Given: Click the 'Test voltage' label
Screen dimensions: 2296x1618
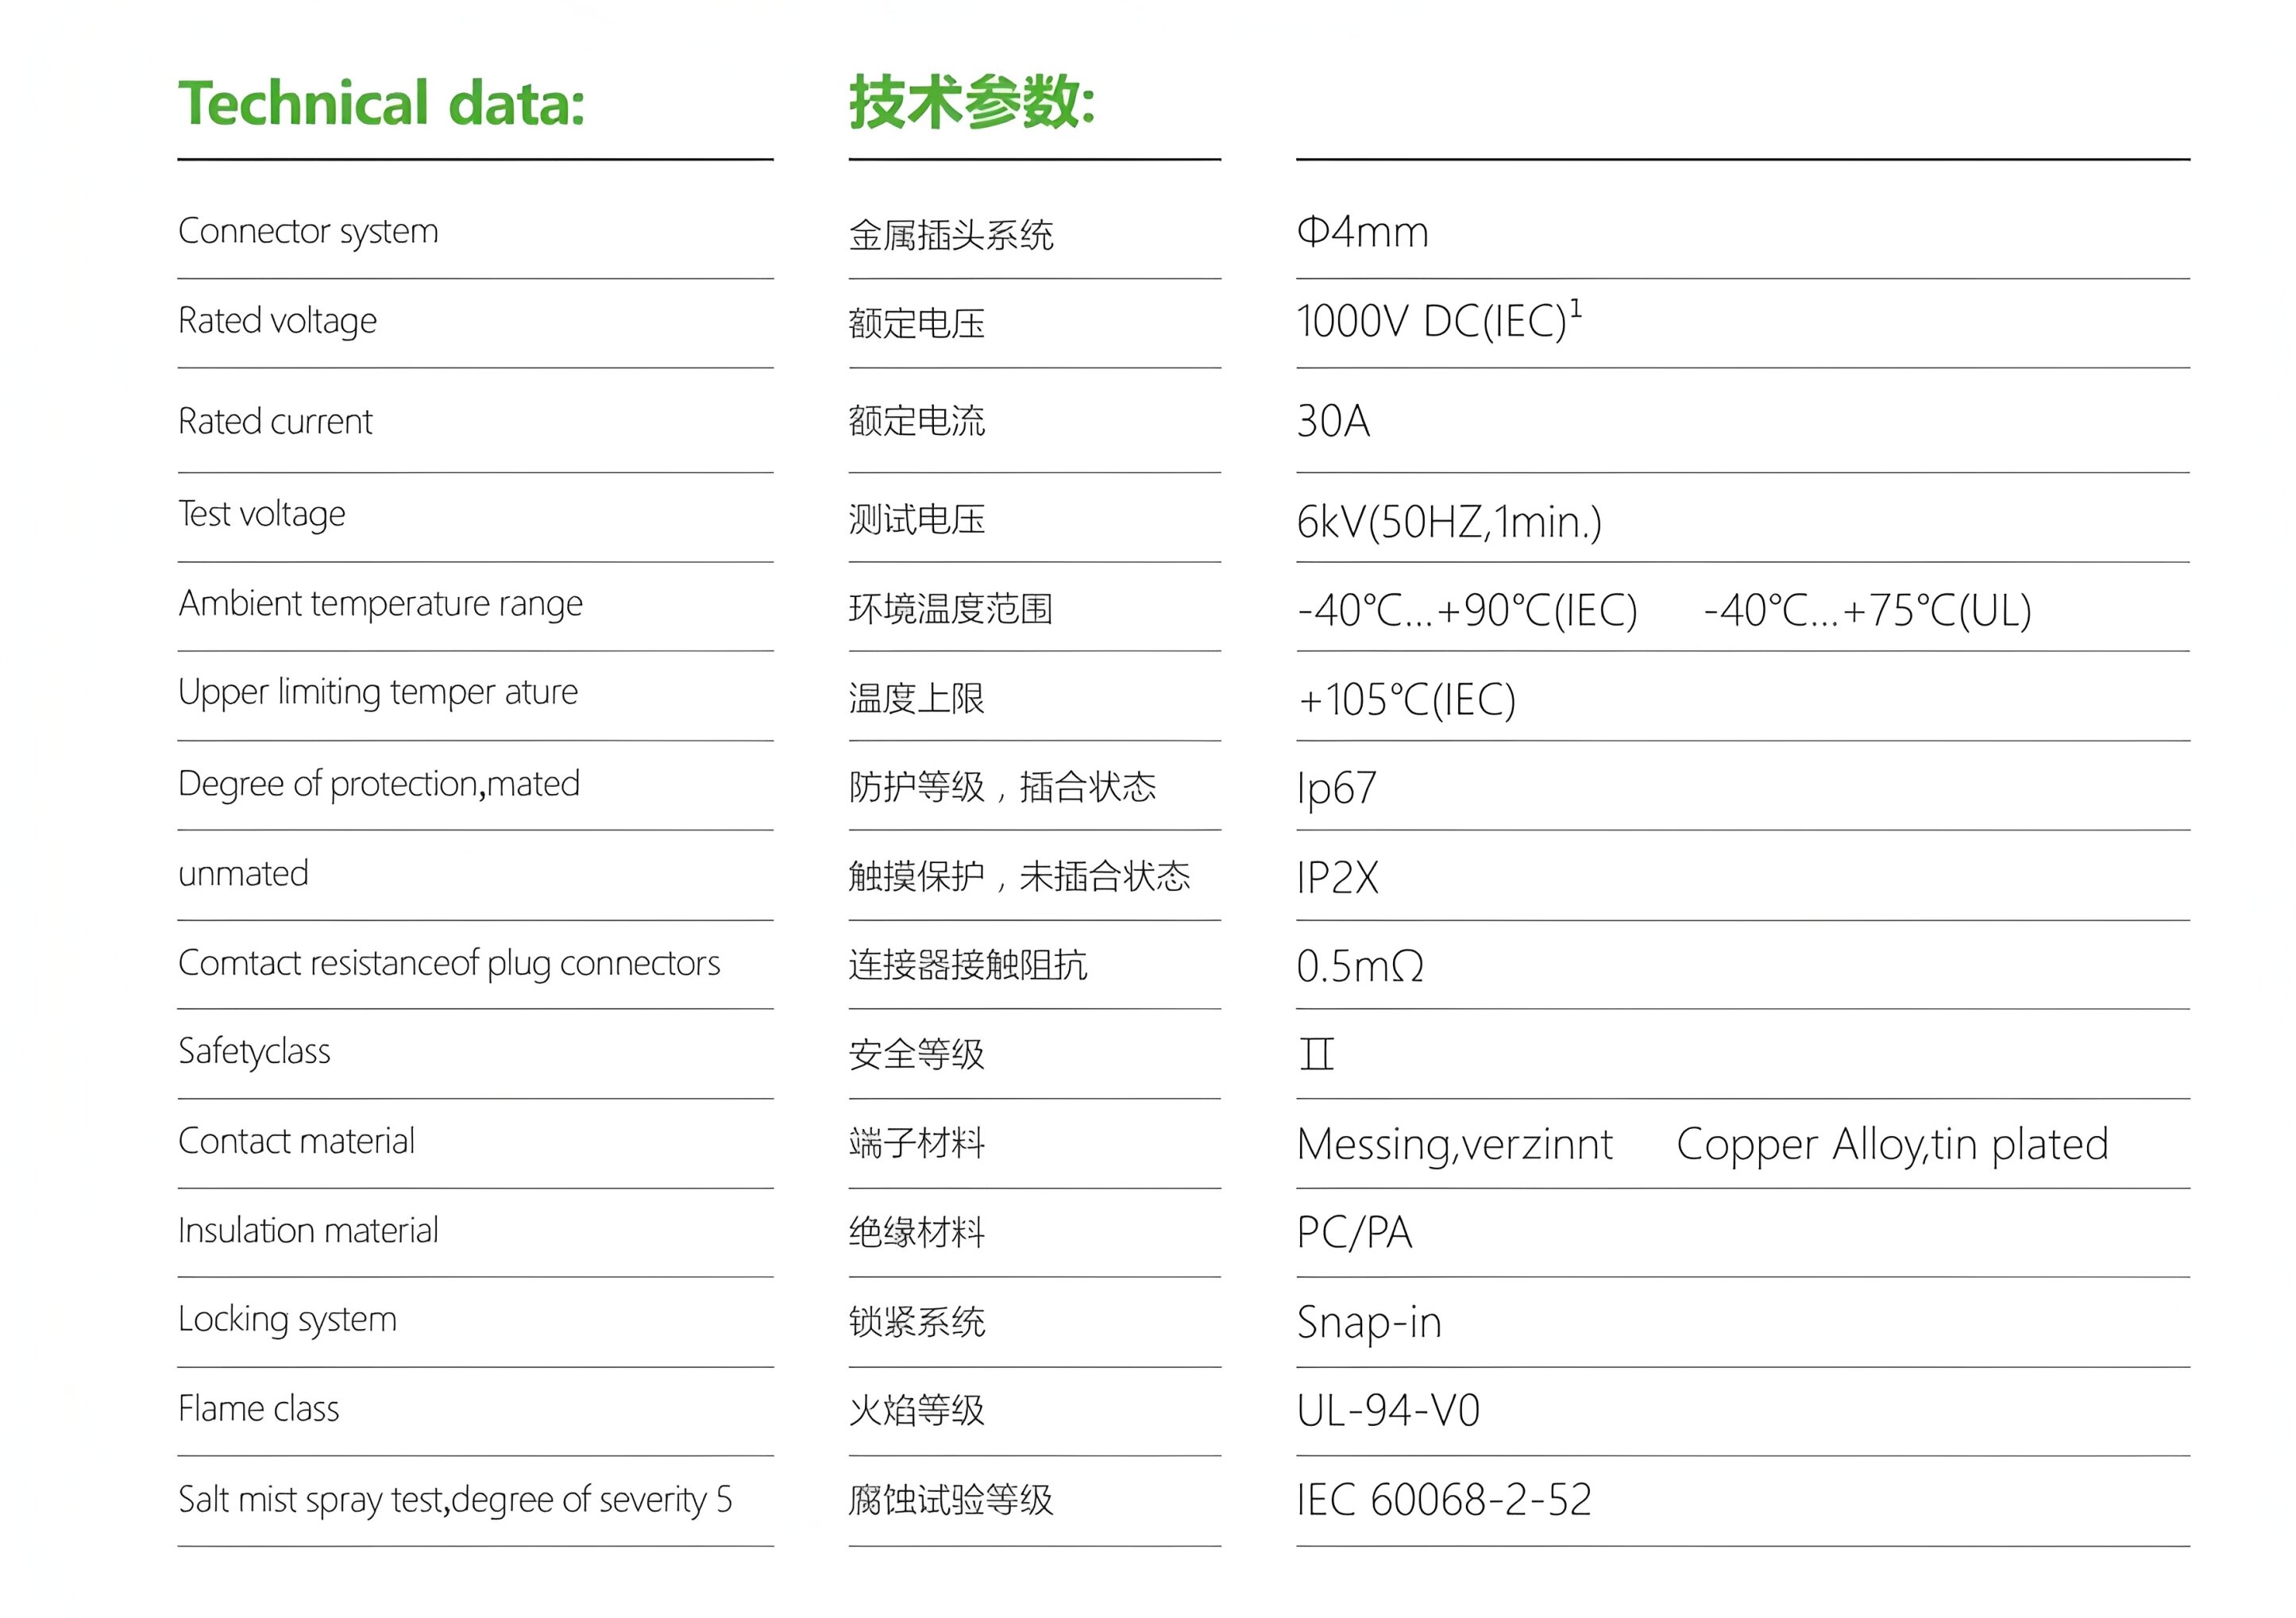Looking at the screenshot, I should coord(262,514).
